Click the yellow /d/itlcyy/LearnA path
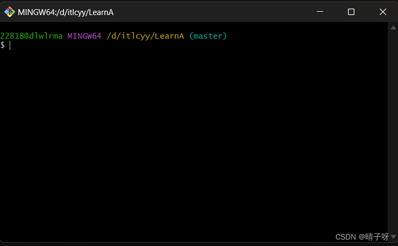This screenshot has width=398, height=246. click(x=145, y=36)
